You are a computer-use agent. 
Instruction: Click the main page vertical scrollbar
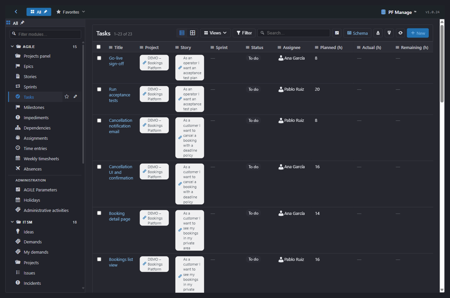coord(442,63)
